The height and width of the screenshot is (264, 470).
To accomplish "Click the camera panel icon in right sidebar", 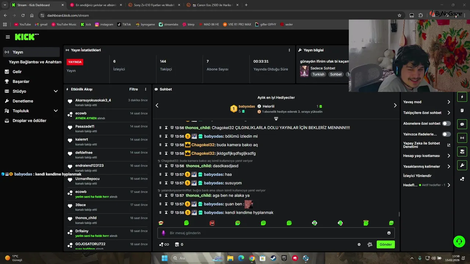I will pyautogui.click(x=462, y=151).
